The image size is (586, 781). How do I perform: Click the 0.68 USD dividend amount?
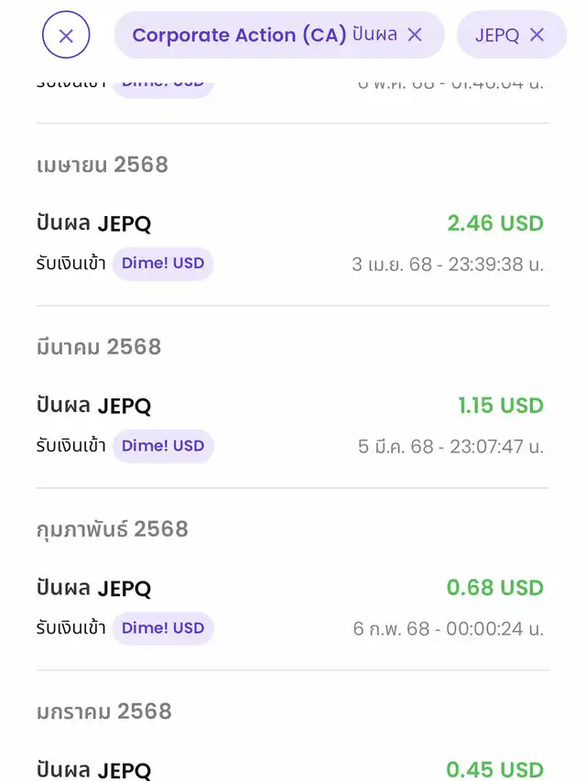[x=495, y=588]
